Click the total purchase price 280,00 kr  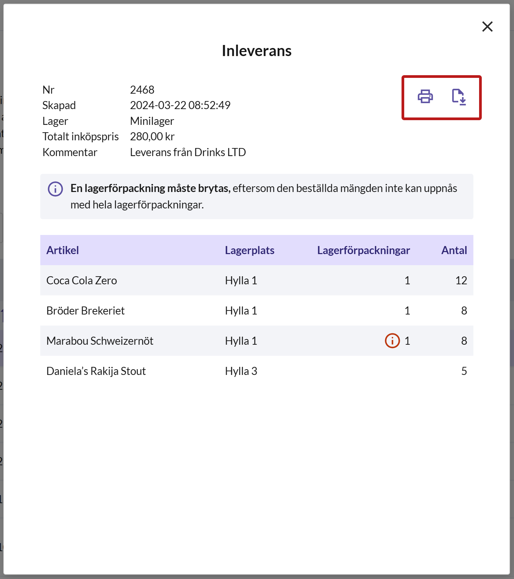[x=152, y=137]
